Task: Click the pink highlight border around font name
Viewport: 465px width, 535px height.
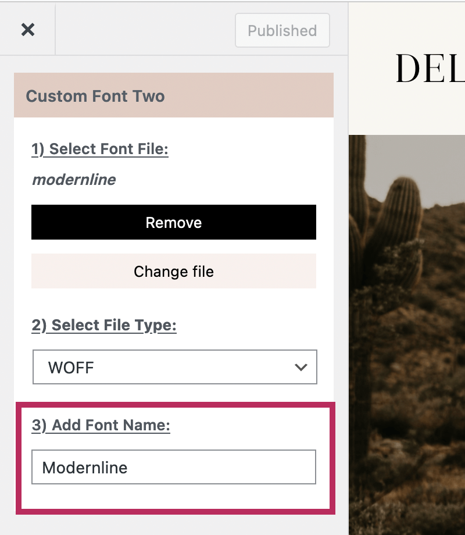Action: click(x=18, y=459)
